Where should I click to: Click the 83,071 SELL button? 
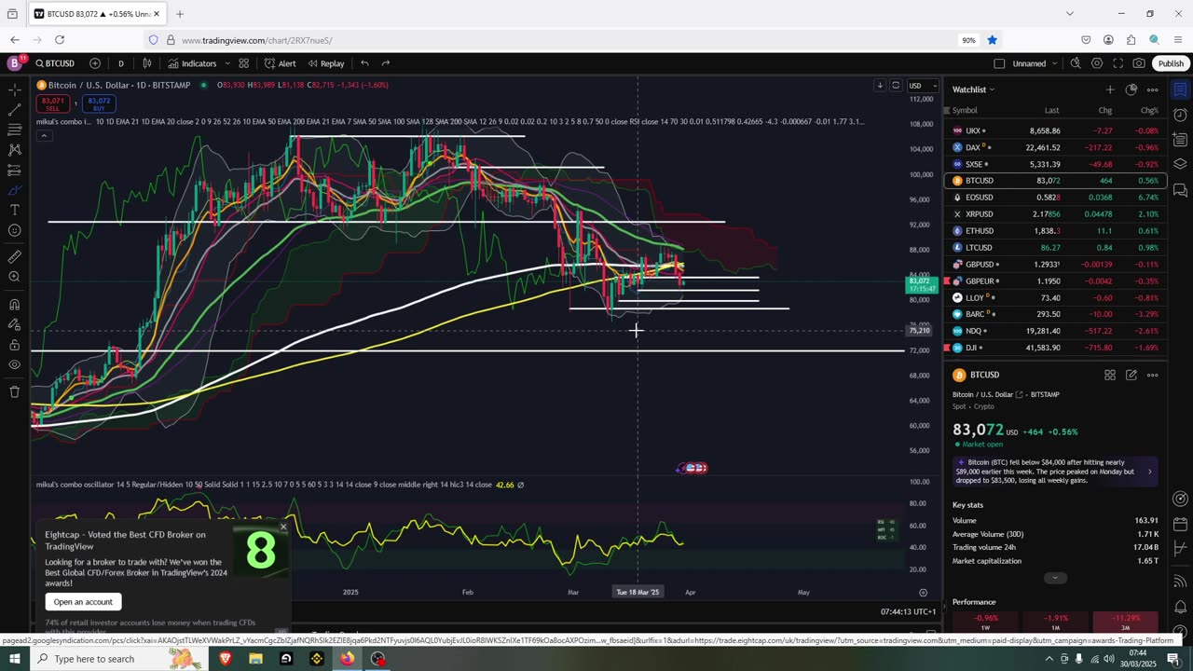(x=53, y=103)
